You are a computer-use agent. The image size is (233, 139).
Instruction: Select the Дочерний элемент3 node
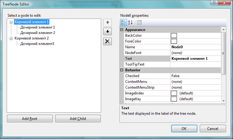[x=37, y=44]
